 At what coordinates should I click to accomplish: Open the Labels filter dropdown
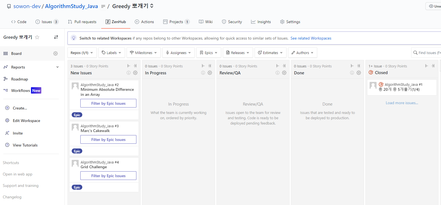pos(112,53)
